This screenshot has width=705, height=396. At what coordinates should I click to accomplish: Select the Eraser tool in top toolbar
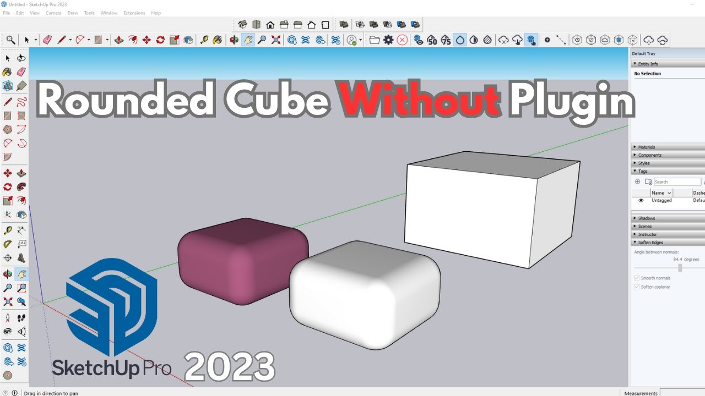pyautogui.click(x=47, y=40)
